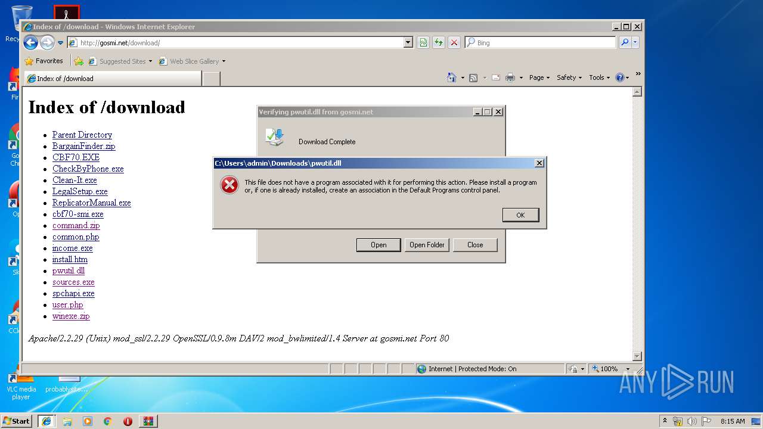Viewport: 763px width, 429px height.
Task: Open the Tools menu
Action: (x=600, y=77)
